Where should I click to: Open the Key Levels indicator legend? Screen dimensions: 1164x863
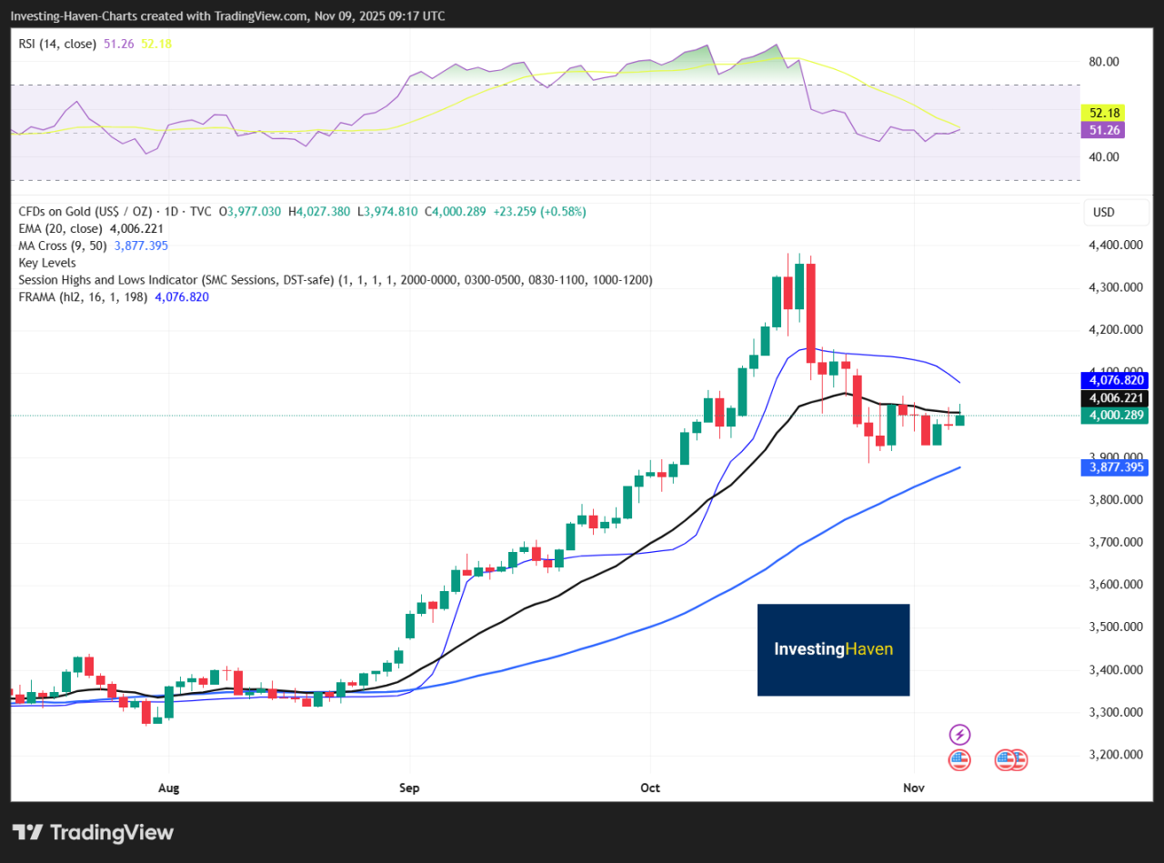tap(46, 262)
